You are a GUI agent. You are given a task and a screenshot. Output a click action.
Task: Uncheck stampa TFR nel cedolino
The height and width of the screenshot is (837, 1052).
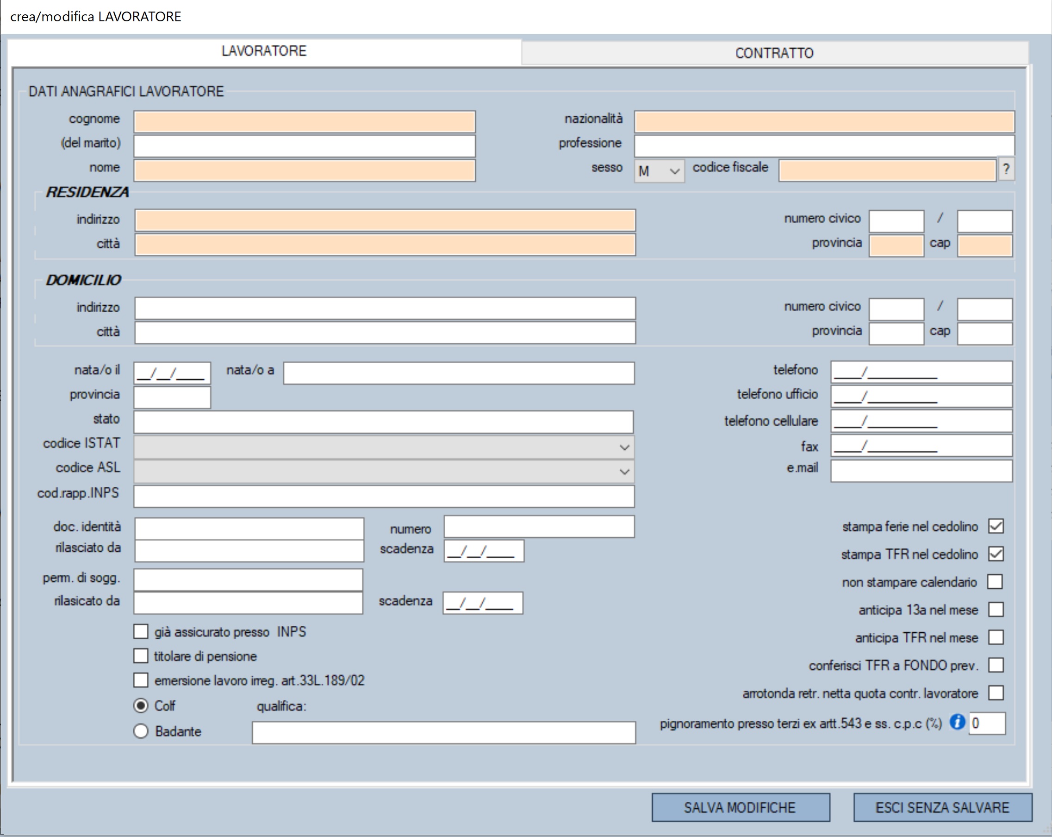pyautogui.click(x=996, y=554)
